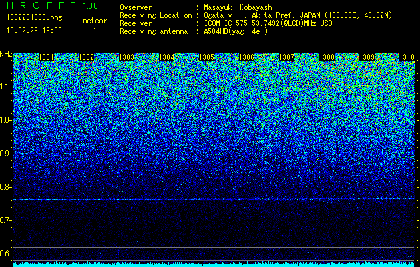Click the 1308 time marker
The height and width of the screenshot is (267, 420).
[x=327, y=57]
